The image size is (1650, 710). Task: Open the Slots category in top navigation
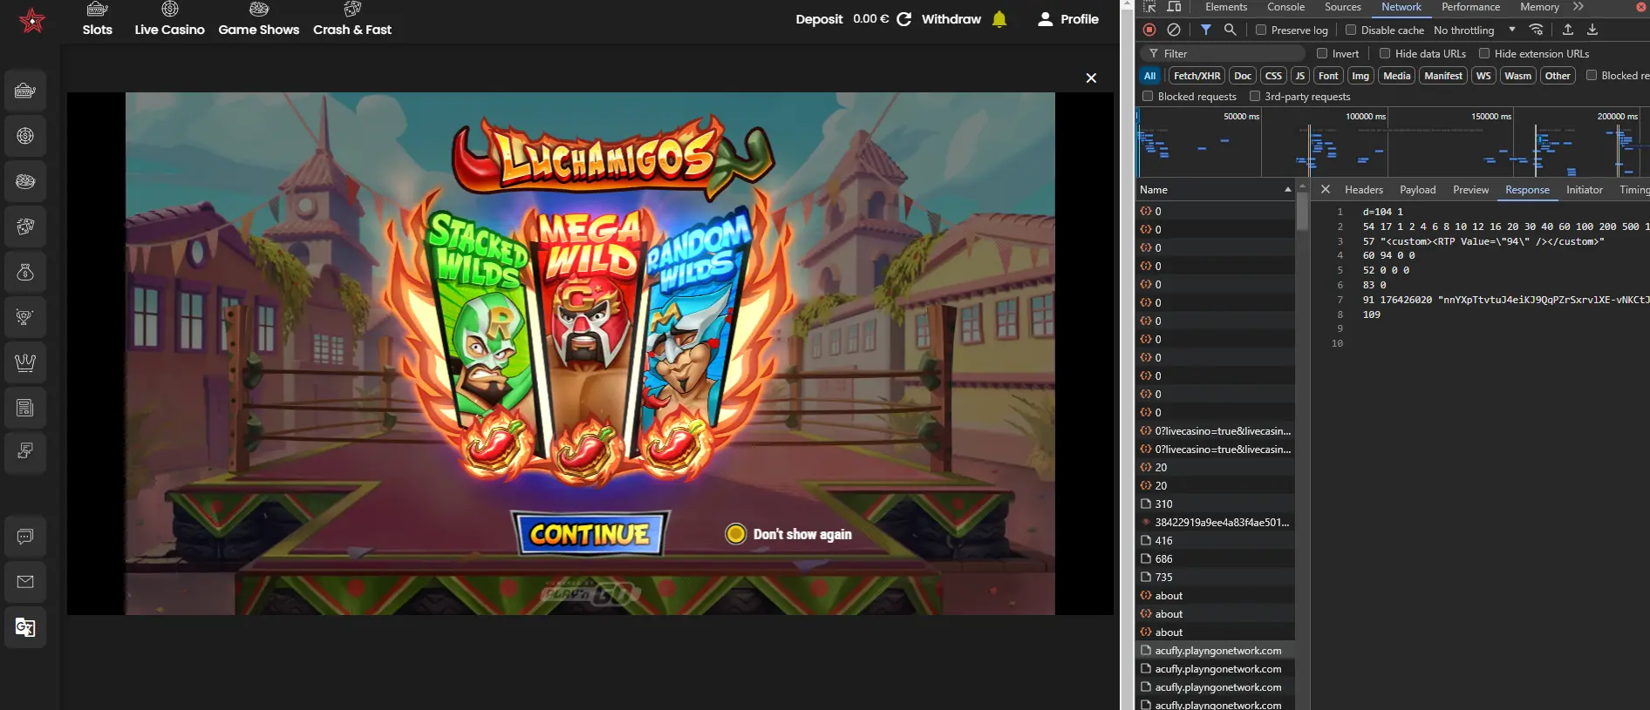coord(98,19)
